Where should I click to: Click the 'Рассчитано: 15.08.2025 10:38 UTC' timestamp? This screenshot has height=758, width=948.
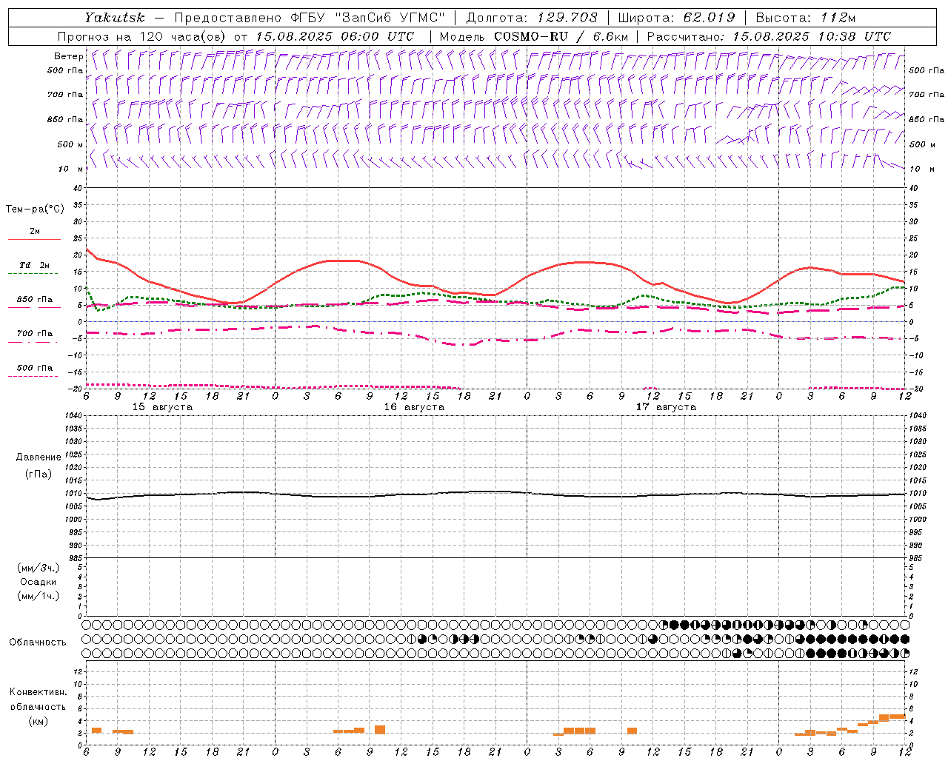coord(769,36)
